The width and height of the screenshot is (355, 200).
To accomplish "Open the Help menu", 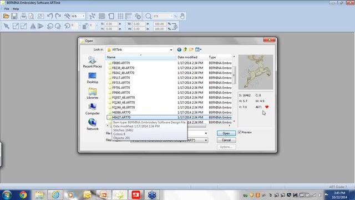I will pos(16,9).
